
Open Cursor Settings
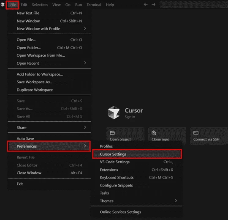(x=137, y=154)
